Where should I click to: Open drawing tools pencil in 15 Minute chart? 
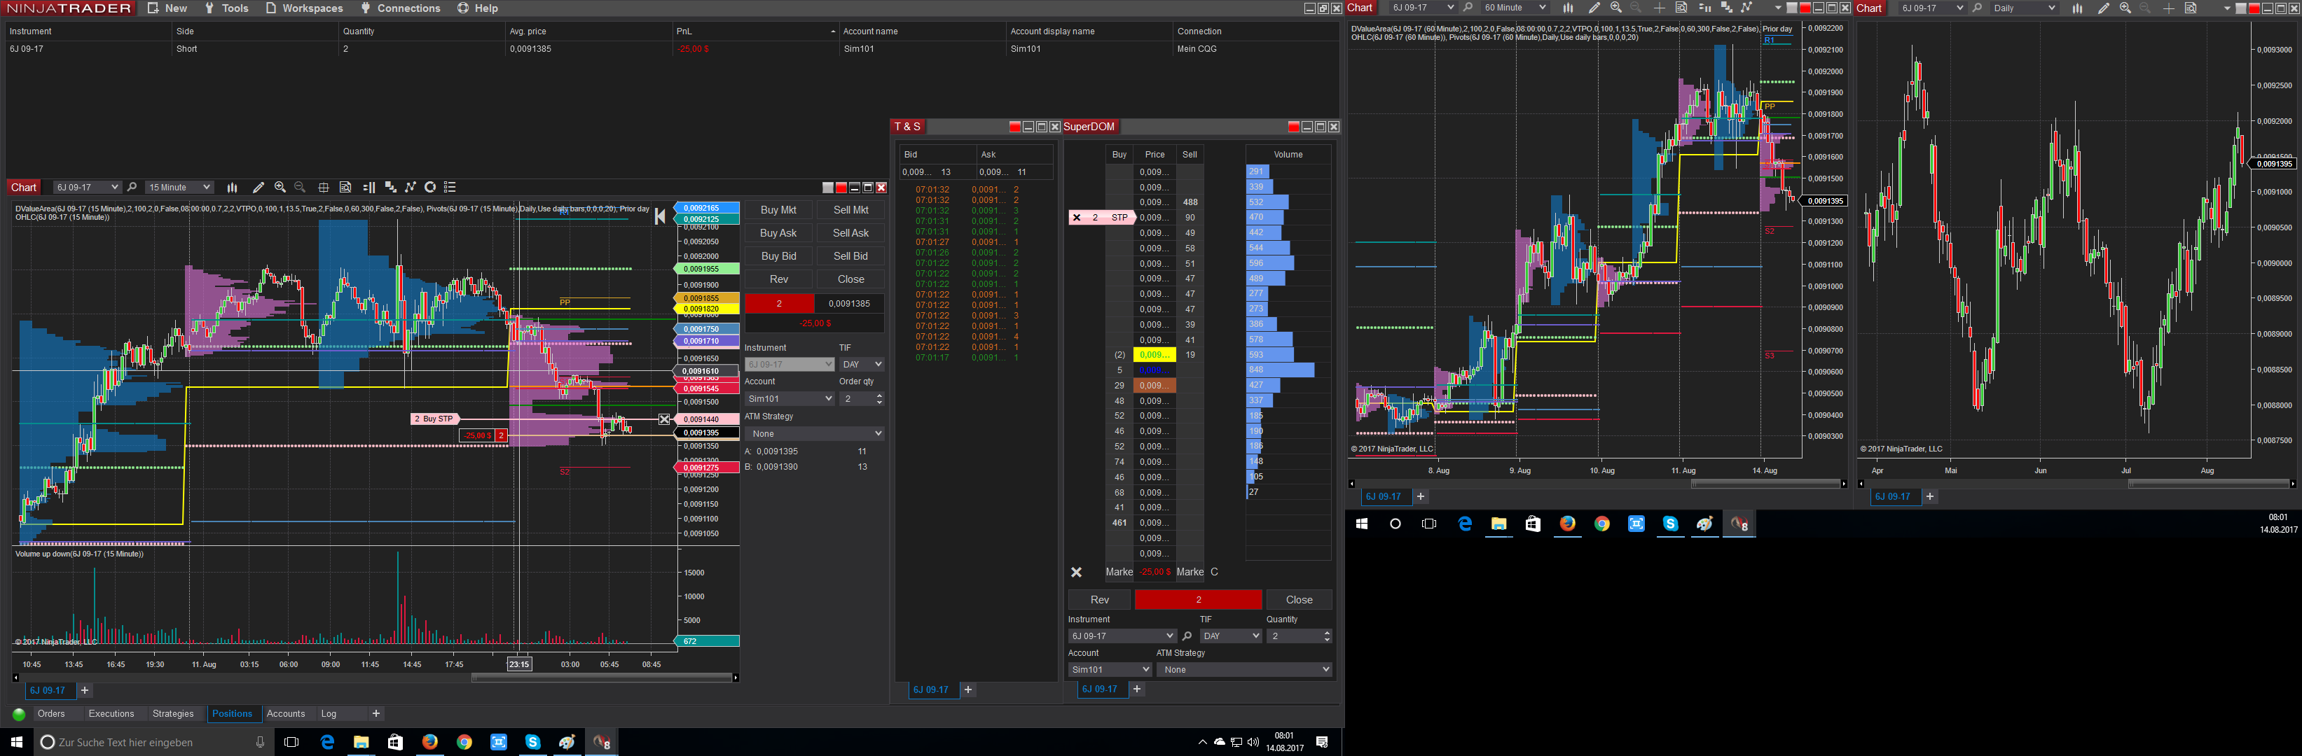point(259,188)
